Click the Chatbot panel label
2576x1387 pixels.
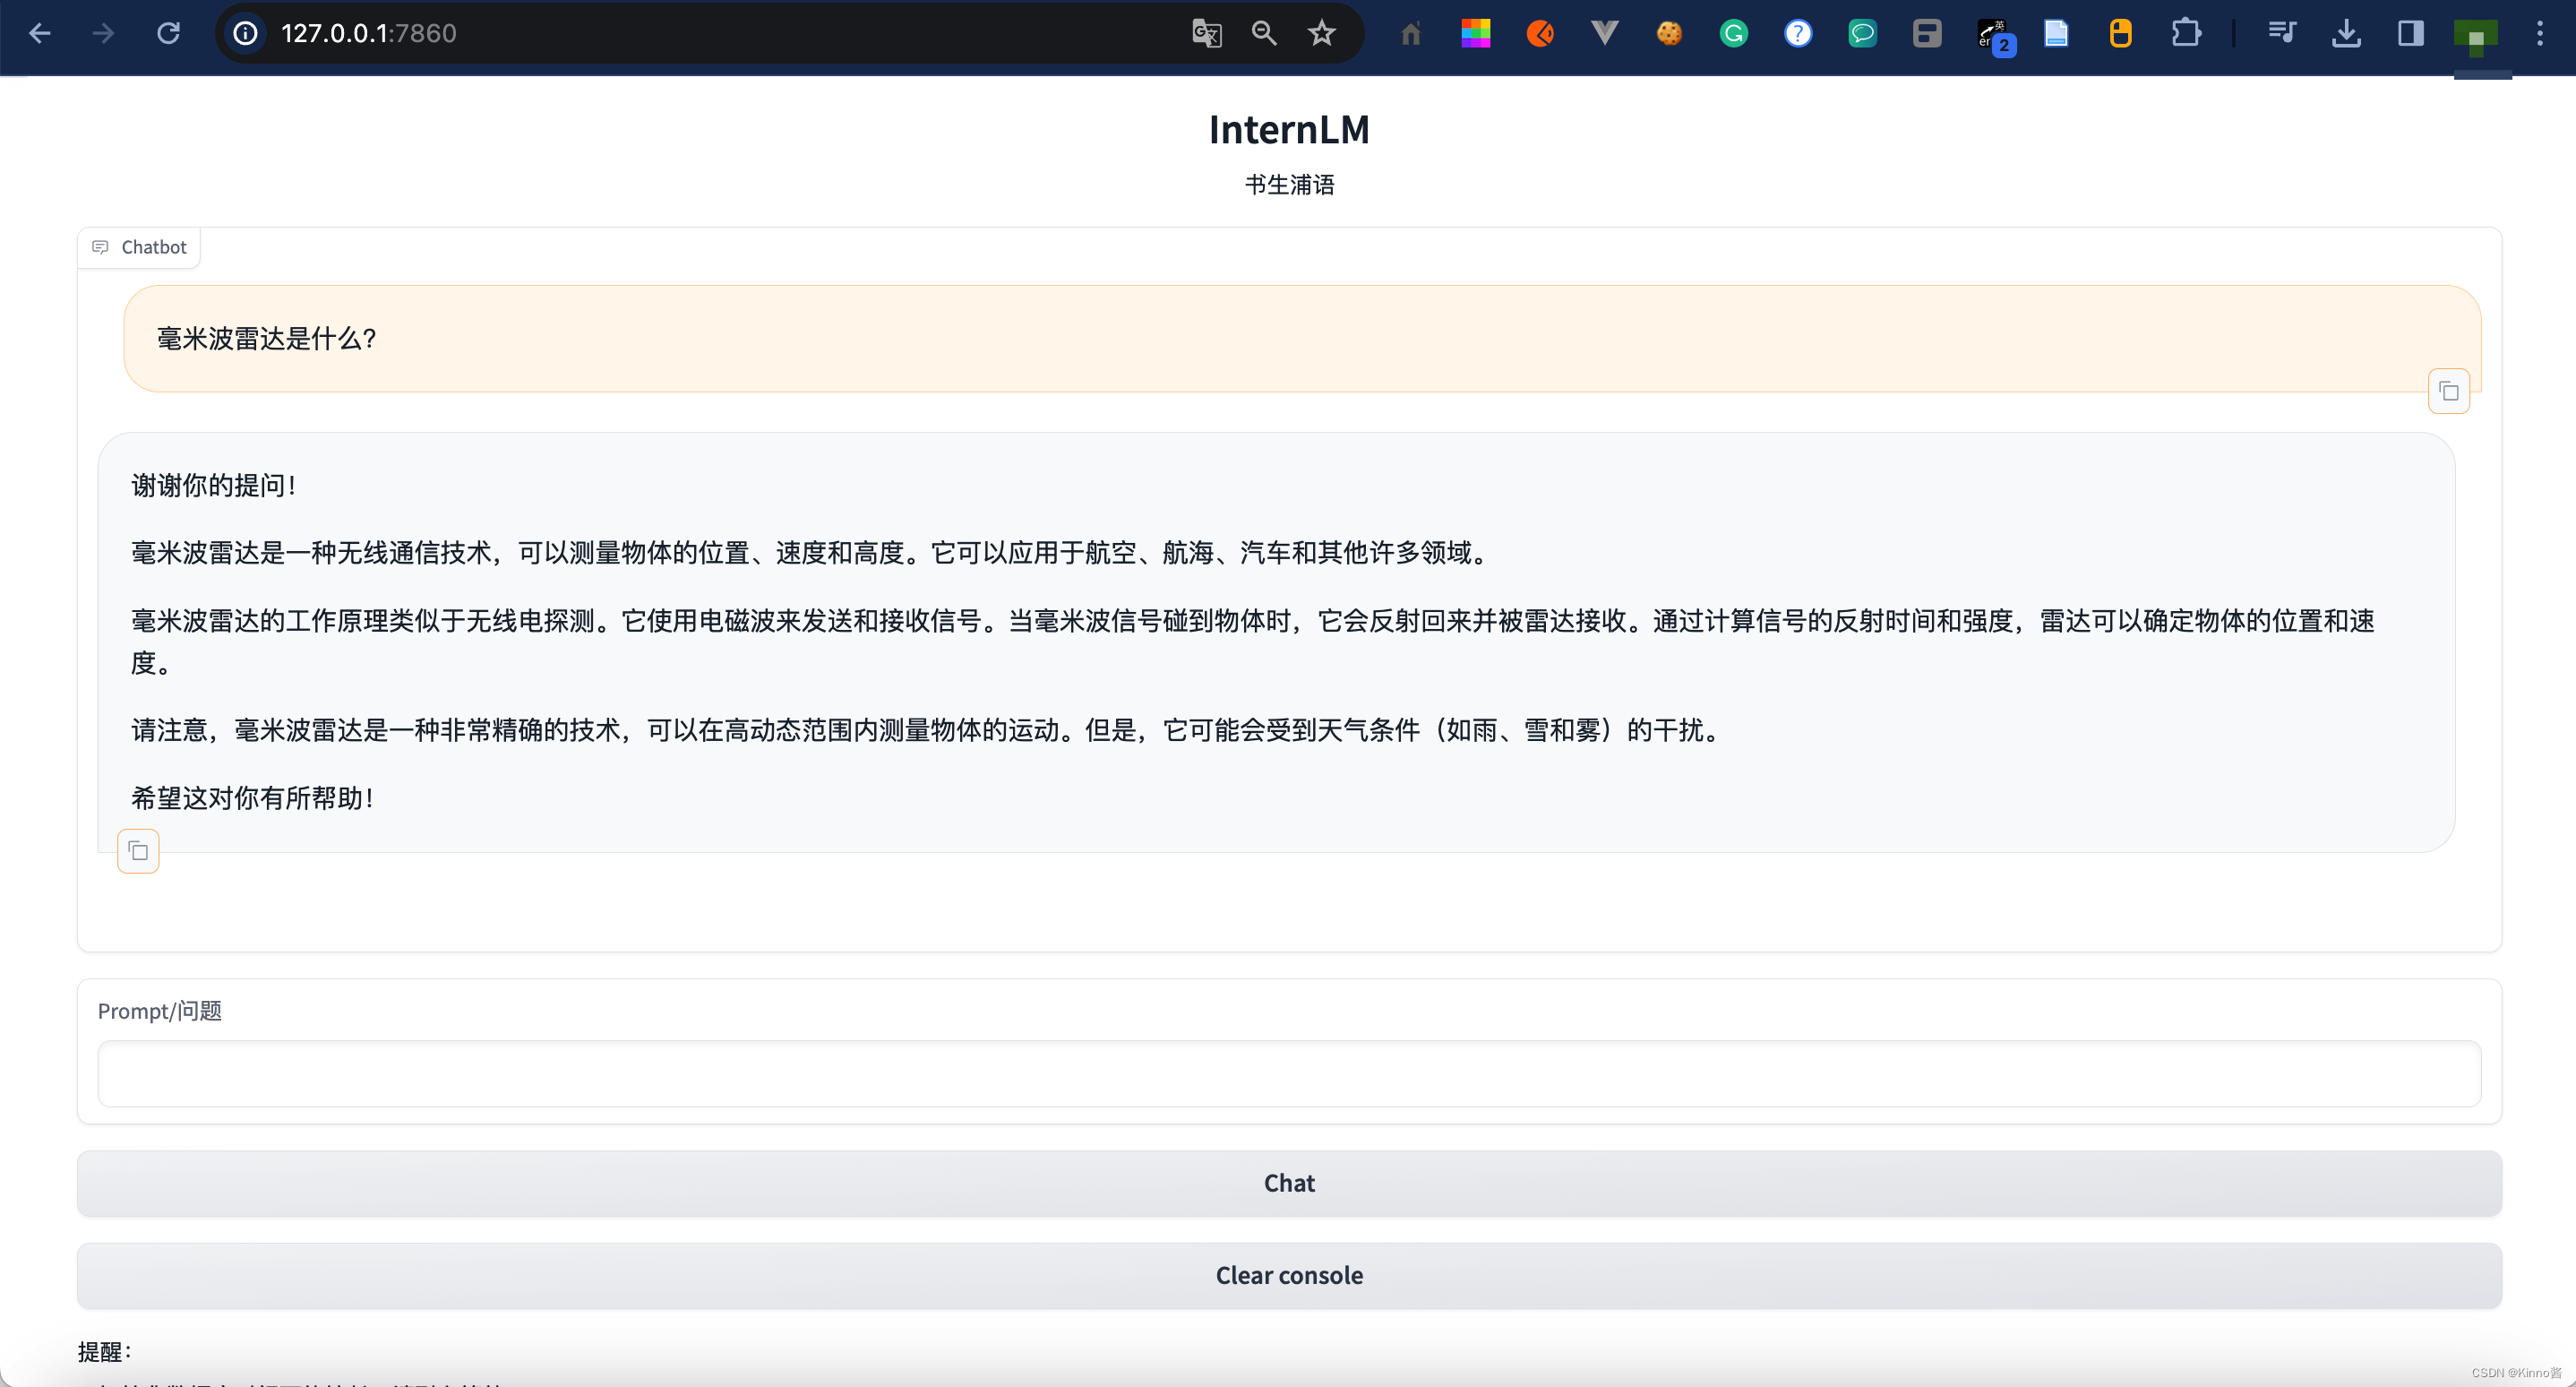pos(139,247)
